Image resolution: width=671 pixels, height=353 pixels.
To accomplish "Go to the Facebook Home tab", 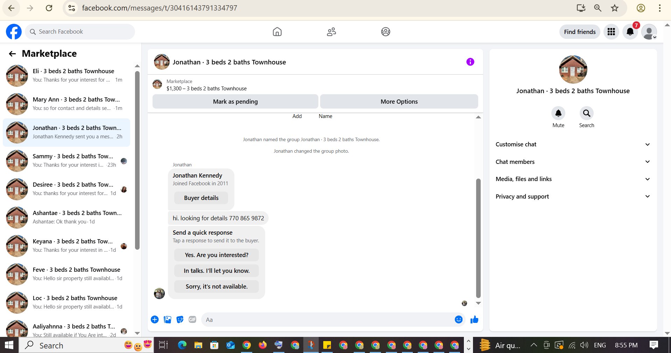I will tap(277, 32).
